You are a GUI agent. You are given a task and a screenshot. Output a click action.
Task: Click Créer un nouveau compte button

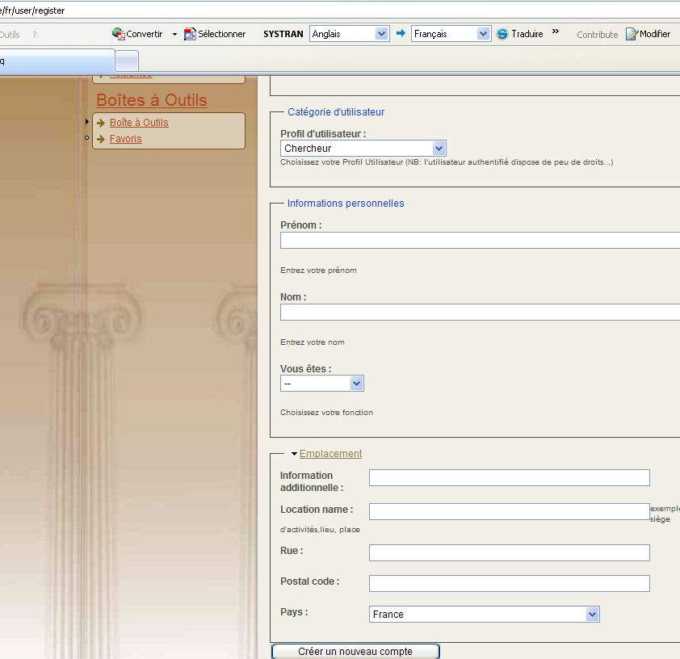[355, 651]
